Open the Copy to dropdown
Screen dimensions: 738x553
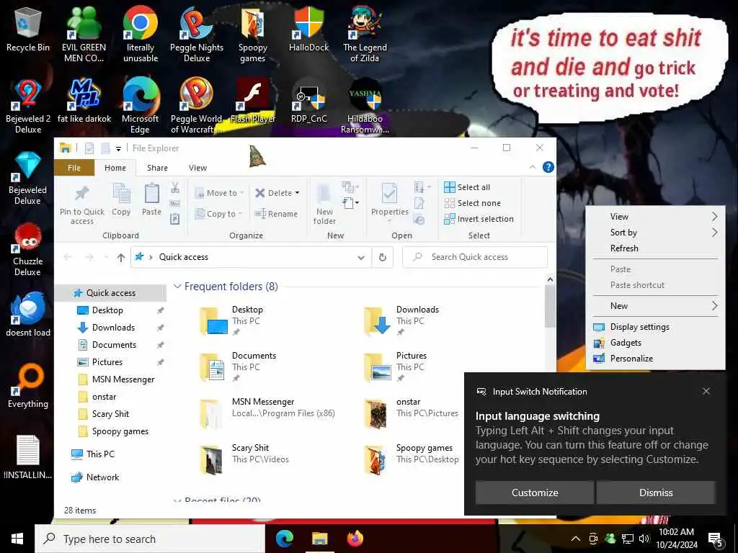(x=218, y=214)
